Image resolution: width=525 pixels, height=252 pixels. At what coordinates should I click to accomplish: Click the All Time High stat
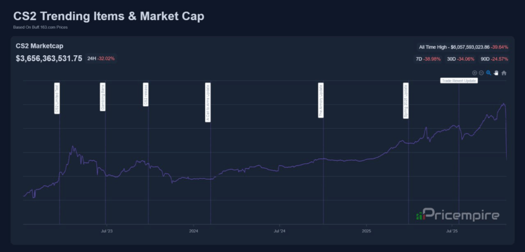[x=462, y=47]
